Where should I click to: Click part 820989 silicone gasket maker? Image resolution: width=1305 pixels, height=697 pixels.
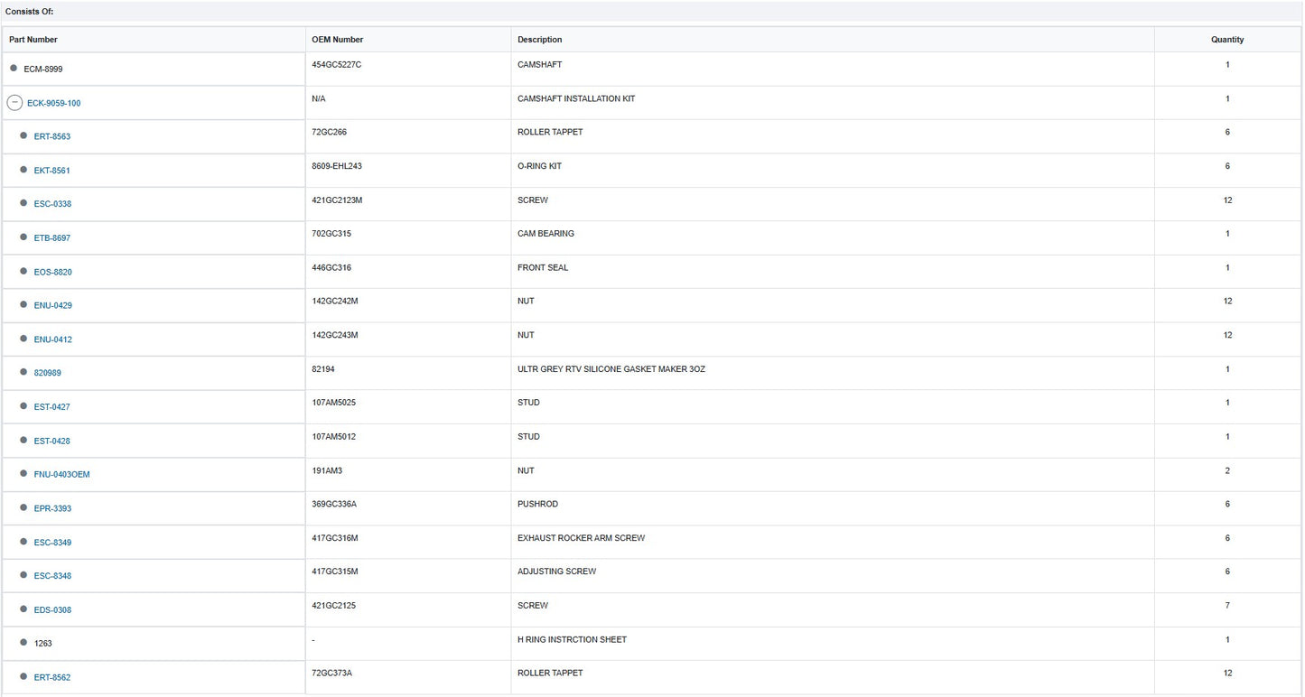pos(48,373)
